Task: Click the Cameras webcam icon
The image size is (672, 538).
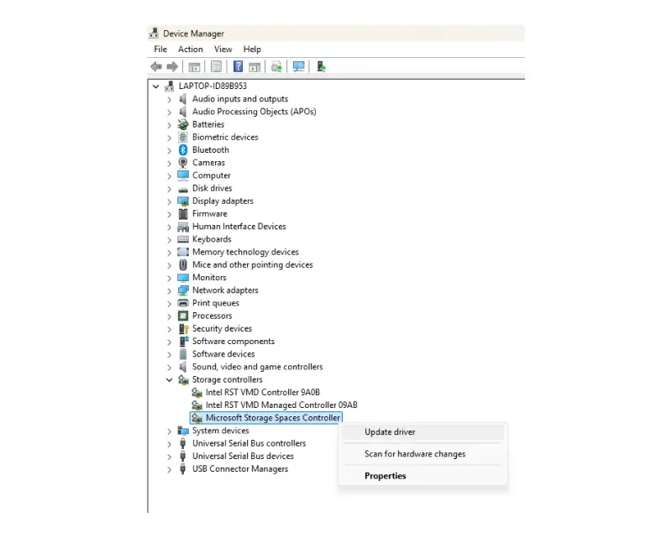Action: 183,163
